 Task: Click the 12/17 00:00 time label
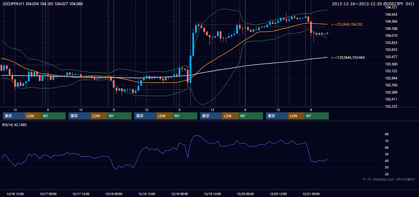pyautogui.click(x=48, y=194)
